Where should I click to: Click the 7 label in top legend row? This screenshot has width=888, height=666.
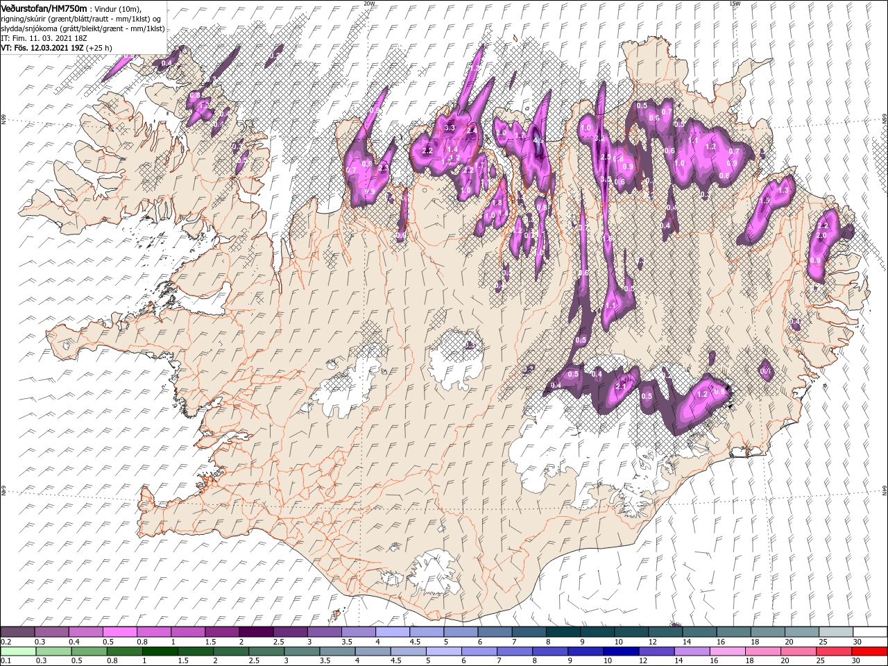[515, 642]
